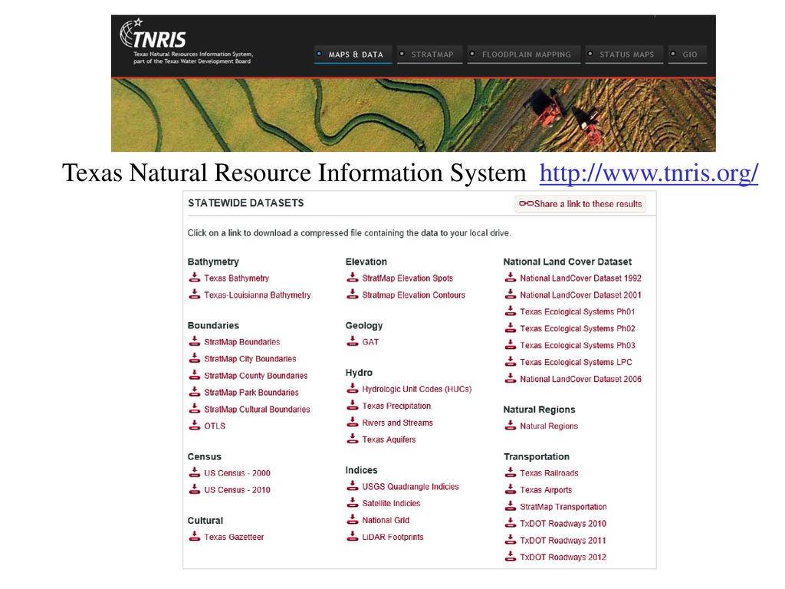
Task: Open the TxDOT Roadways 2010 link
Action: (x=563, y=523)
